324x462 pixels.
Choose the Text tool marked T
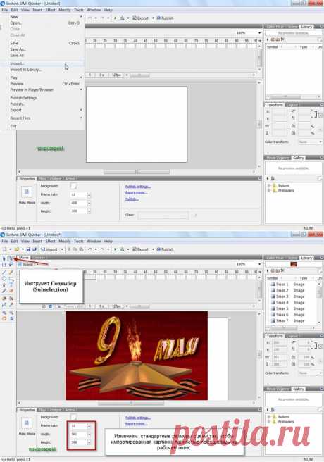pos(11,285)
